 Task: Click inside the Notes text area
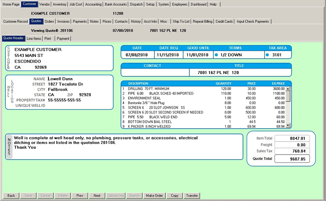coord(128,147)
